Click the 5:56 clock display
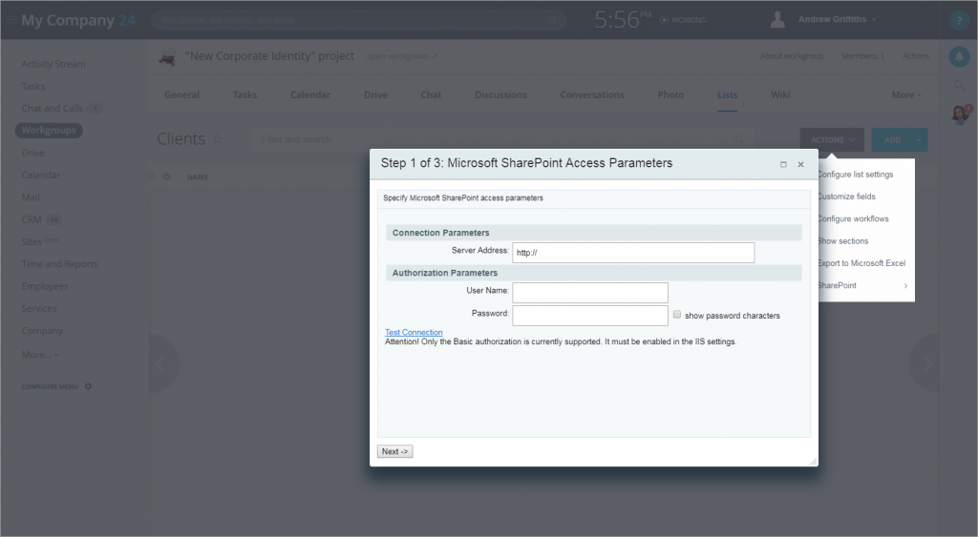The height and width of the screenshot is (537, 978). coord(622,20)
